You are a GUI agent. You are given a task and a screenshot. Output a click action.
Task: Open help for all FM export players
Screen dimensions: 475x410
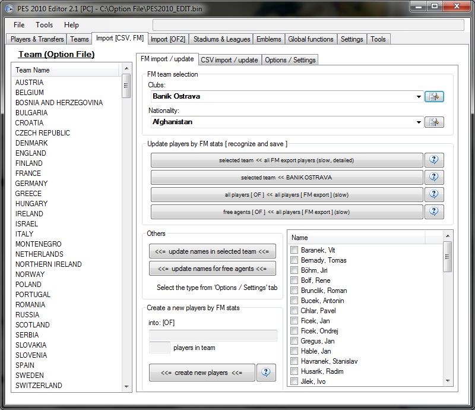click(434, 160)
